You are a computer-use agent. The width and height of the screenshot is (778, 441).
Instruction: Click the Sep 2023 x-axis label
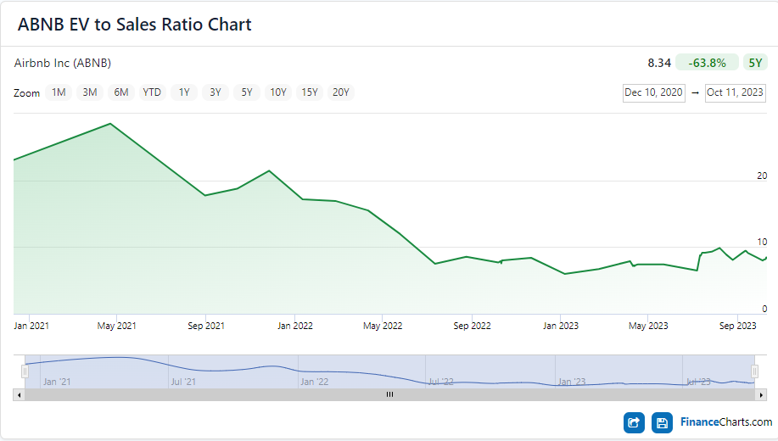coord(738,326)
